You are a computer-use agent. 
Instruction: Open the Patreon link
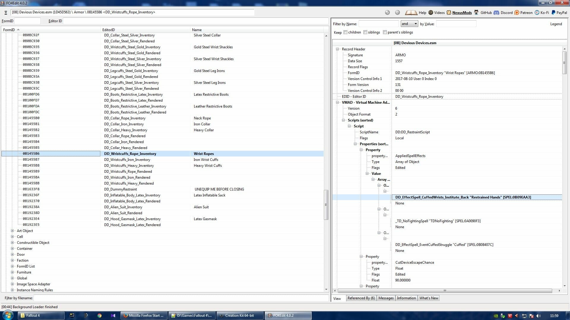523,12
